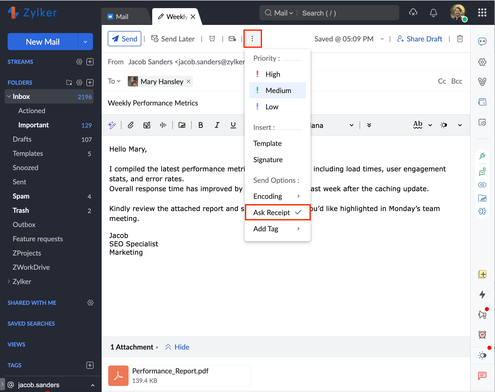Viewport: 495px width, 392px height.
Task: Toggle italic formatting
Action: click(217, 125)
